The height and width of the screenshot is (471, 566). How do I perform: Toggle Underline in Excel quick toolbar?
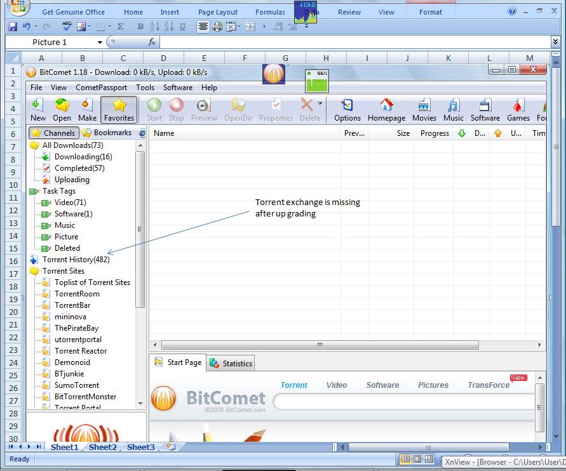(x=183, y=26)
